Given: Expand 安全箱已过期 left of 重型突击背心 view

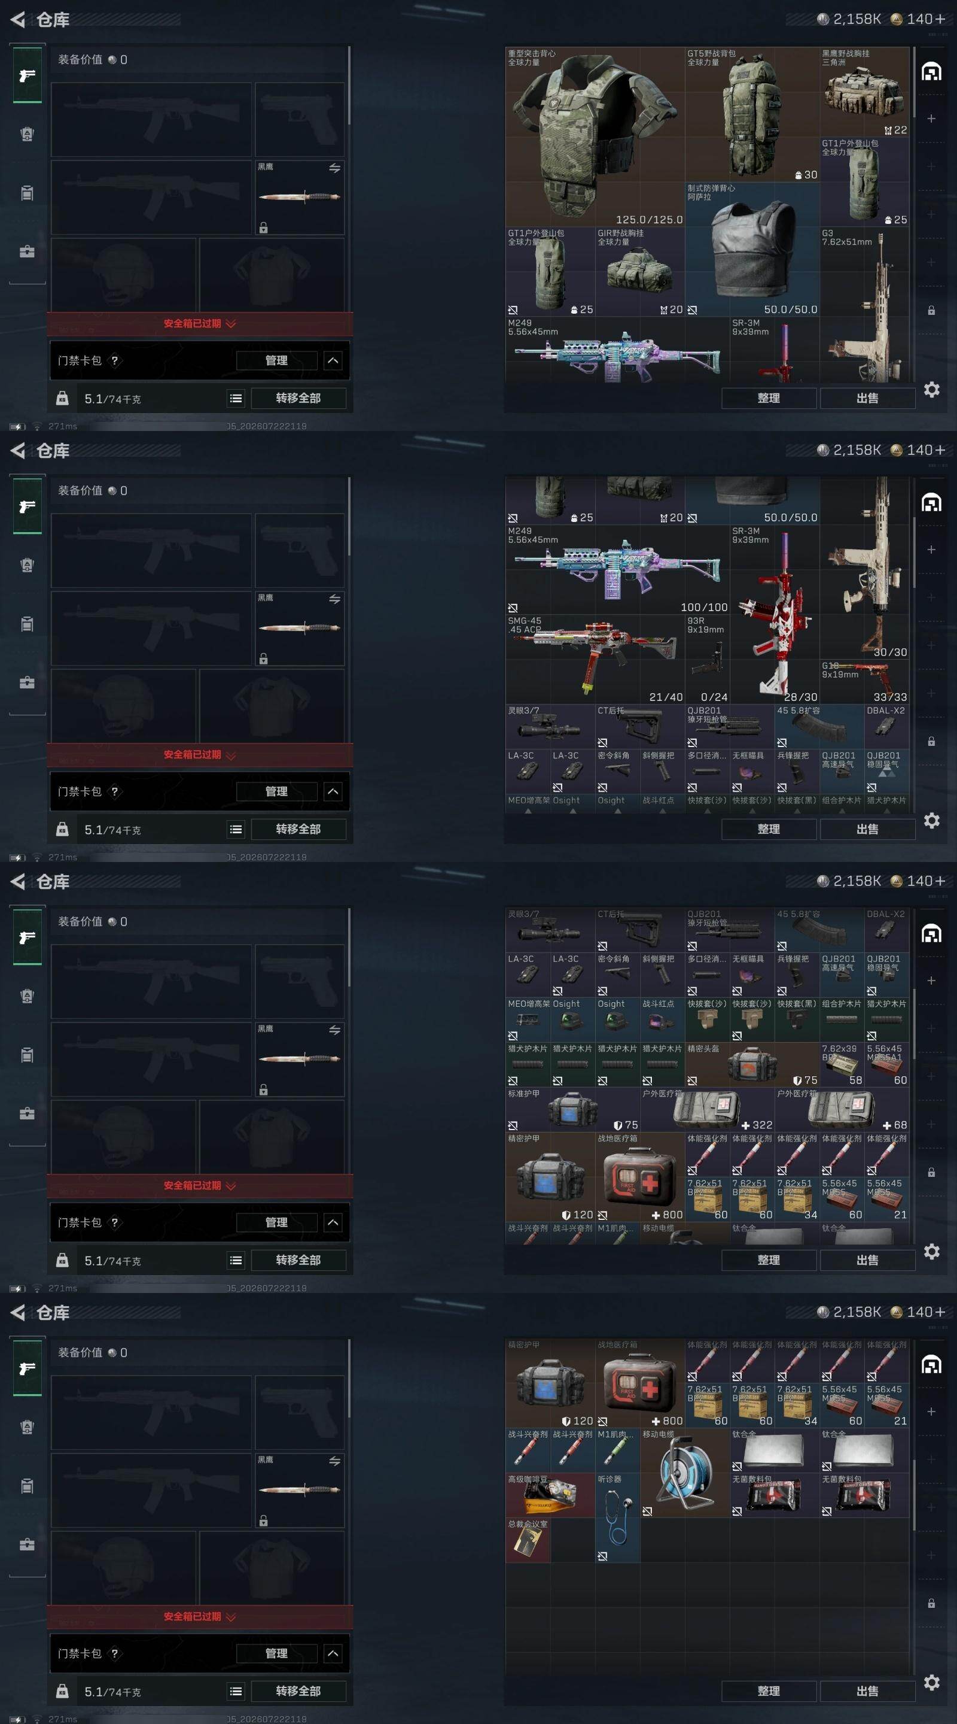Looking at the screenshot, I should (x=199, y=324).
